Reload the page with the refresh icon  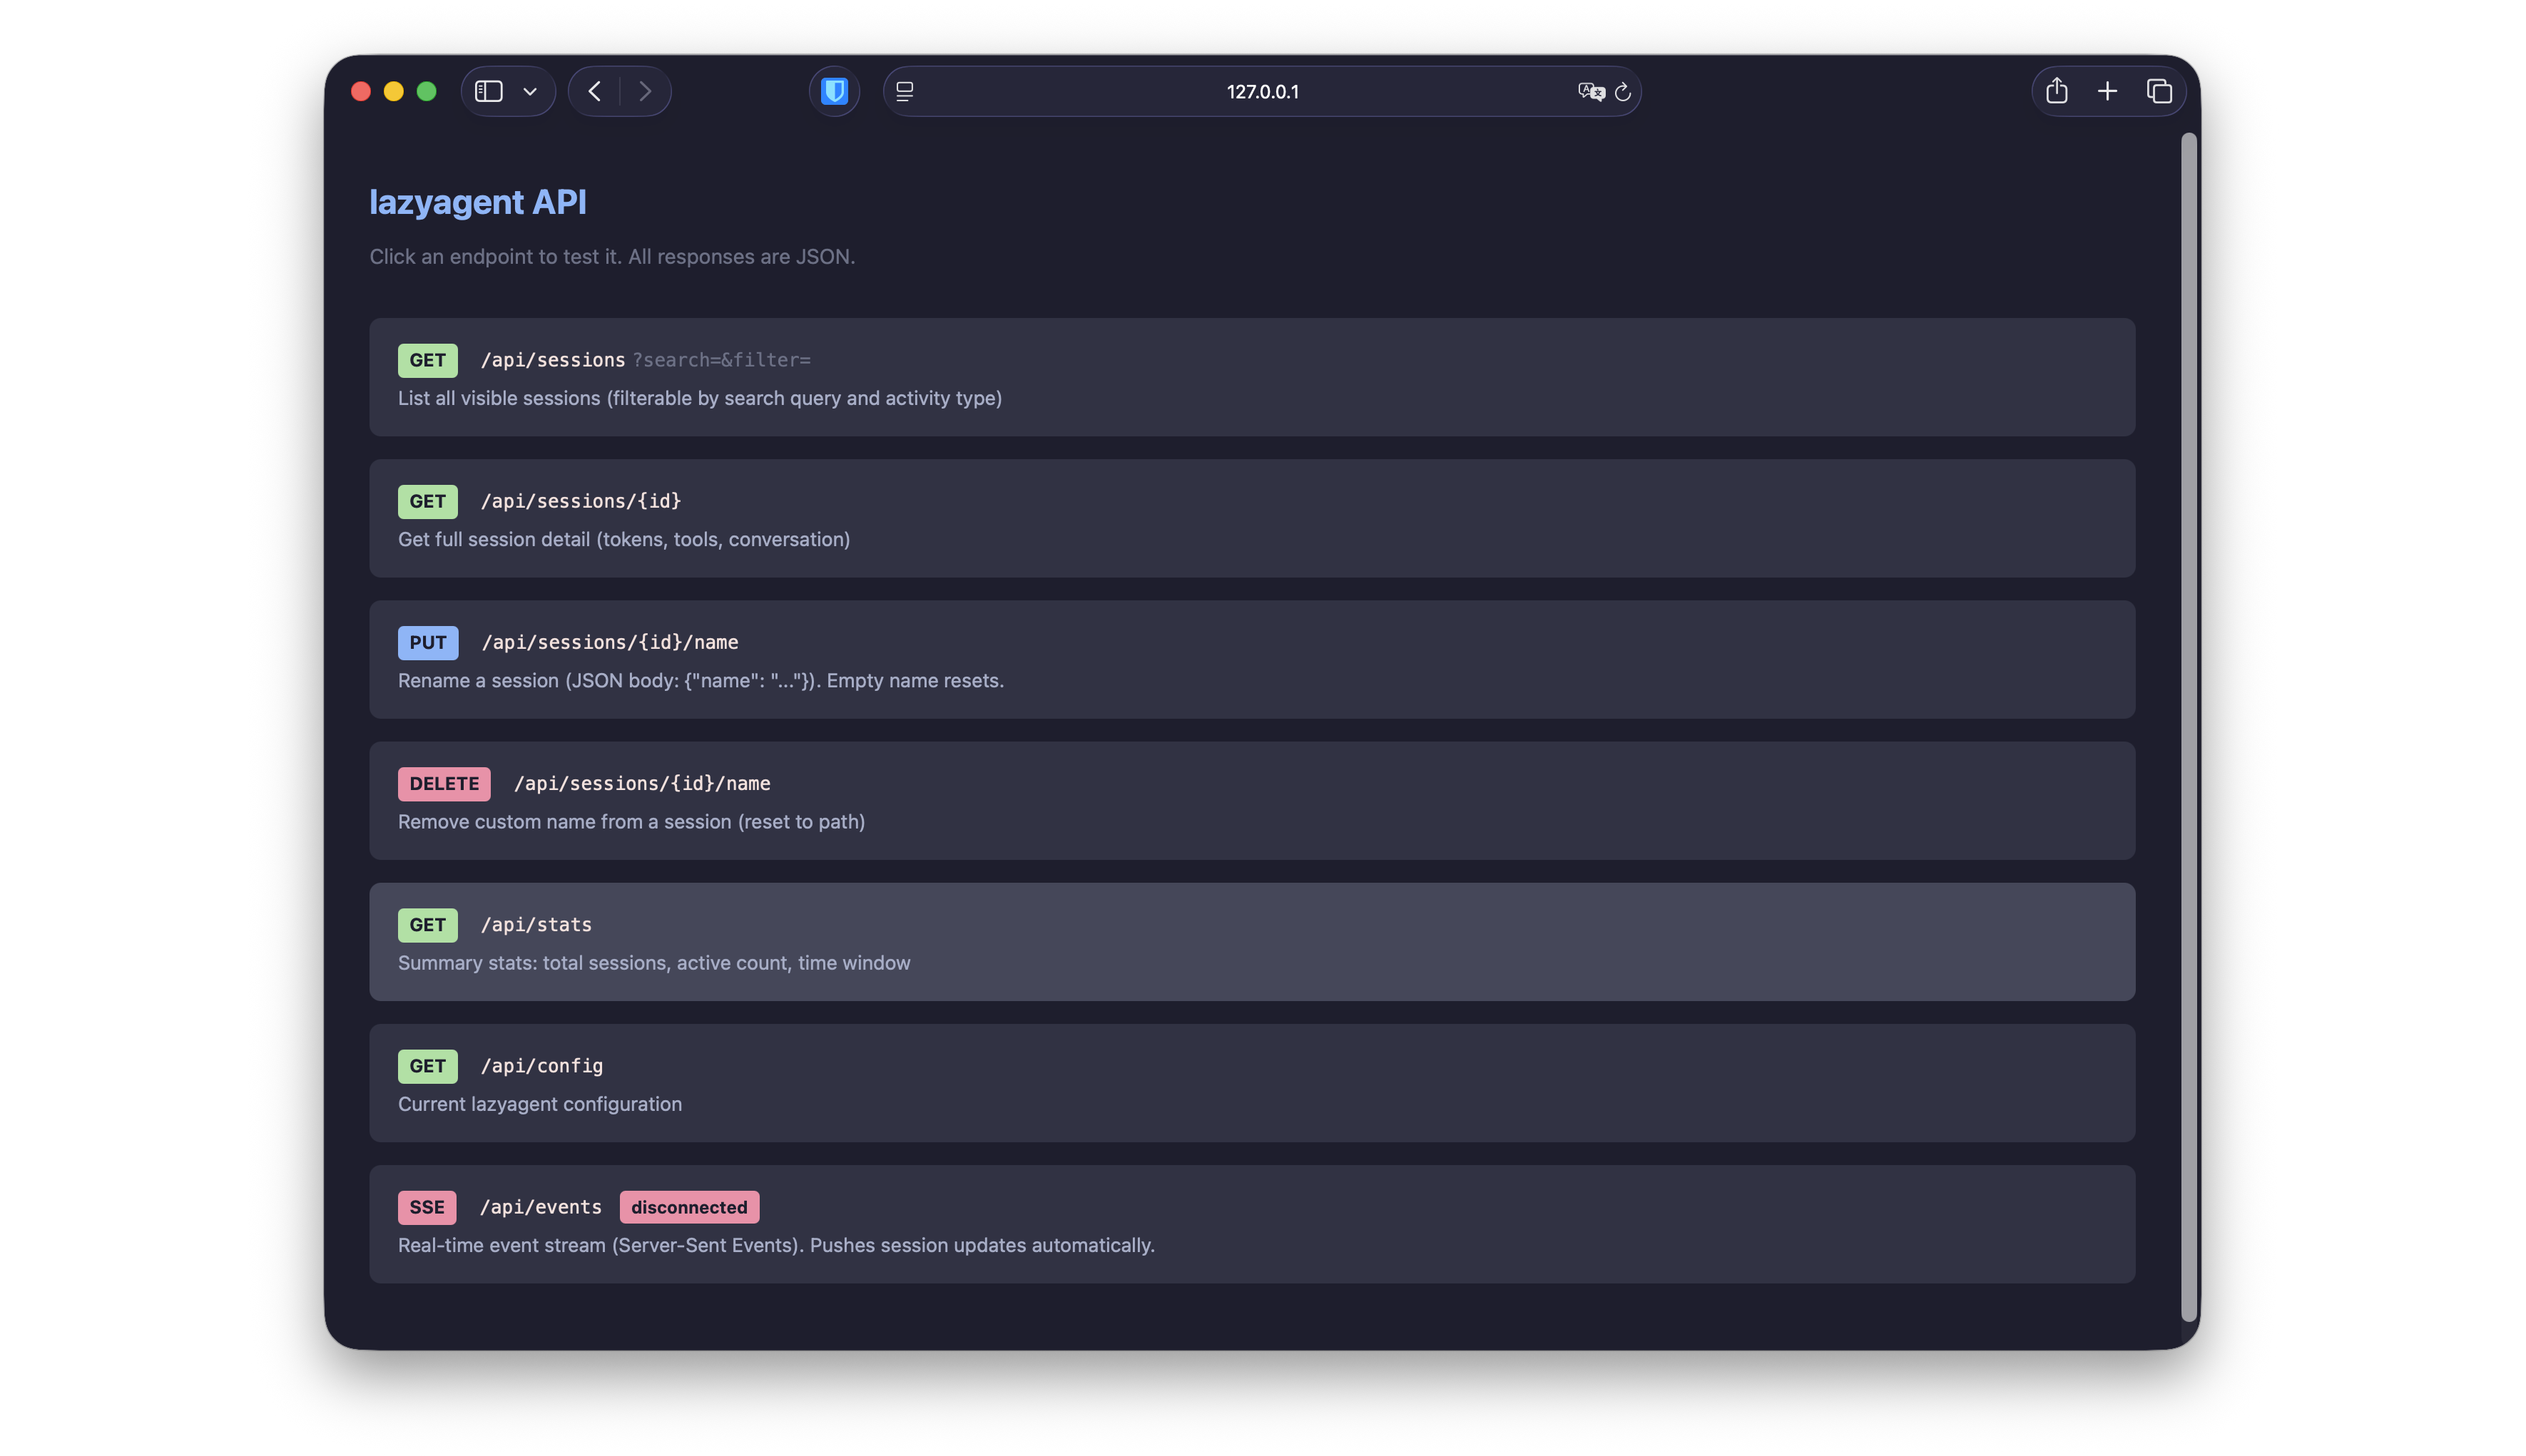coord(1621,92)
